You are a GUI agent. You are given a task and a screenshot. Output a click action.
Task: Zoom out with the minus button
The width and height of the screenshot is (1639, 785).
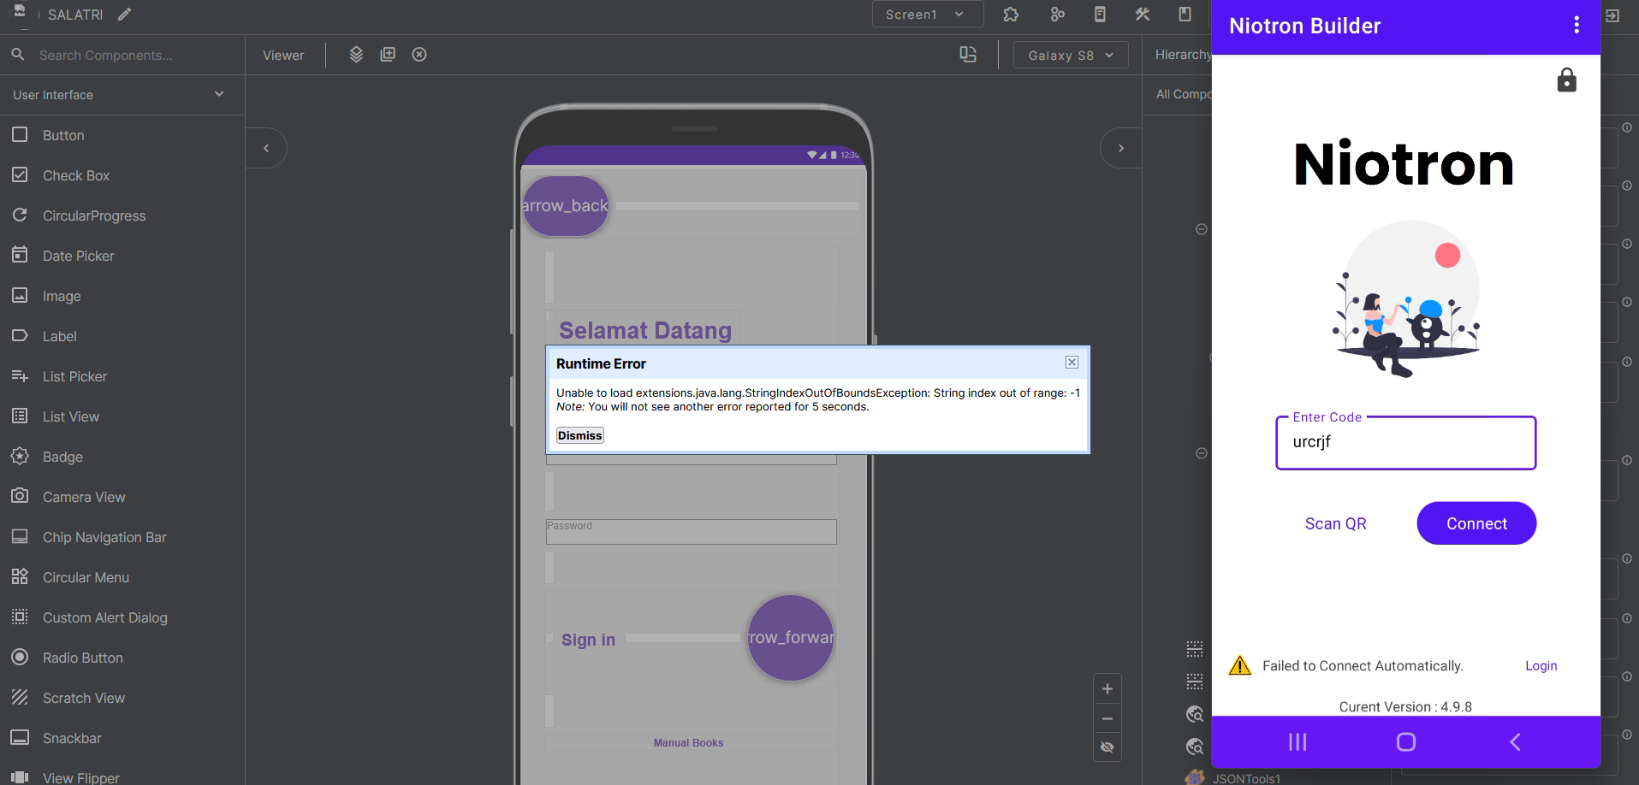[1108, 718]
